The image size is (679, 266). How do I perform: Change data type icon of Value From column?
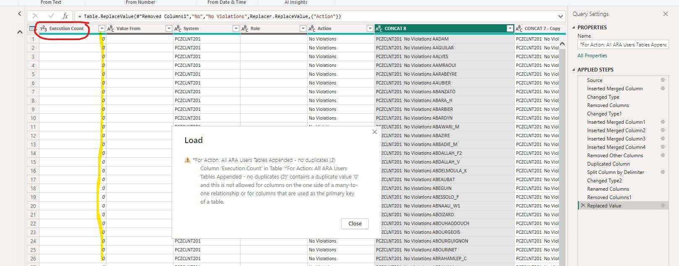tap(111, 28)
